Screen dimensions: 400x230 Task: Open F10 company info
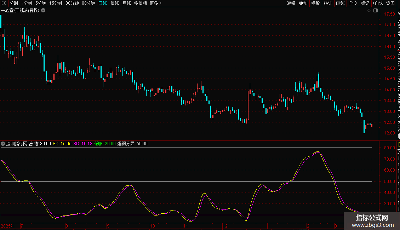[353, 3]
